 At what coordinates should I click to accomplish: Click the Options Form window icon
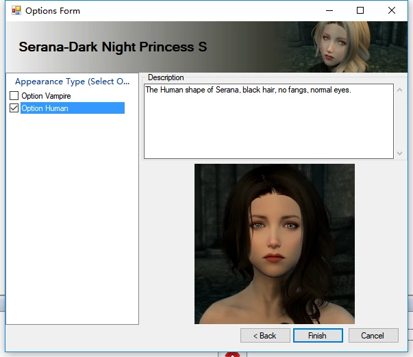pos(16,10)
